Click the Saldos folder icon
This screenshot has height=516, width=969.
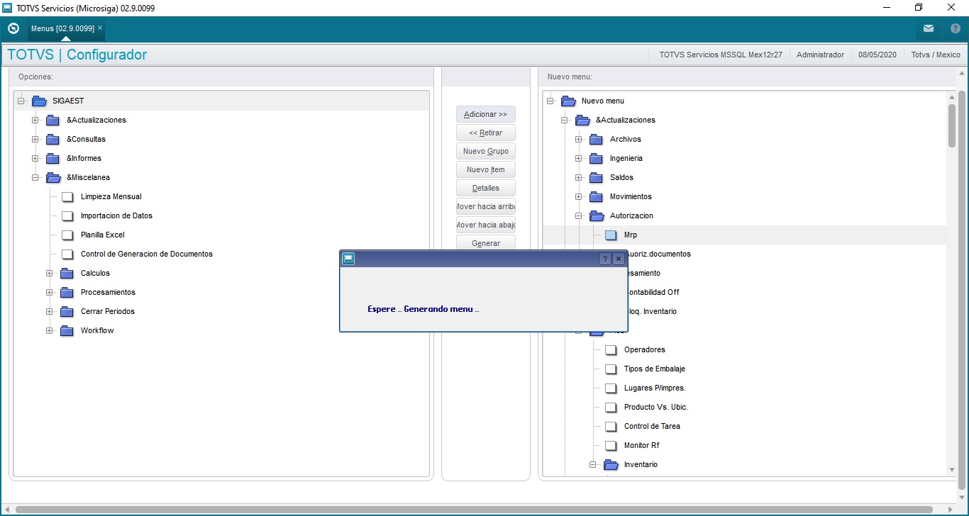(x=597, y=177)
